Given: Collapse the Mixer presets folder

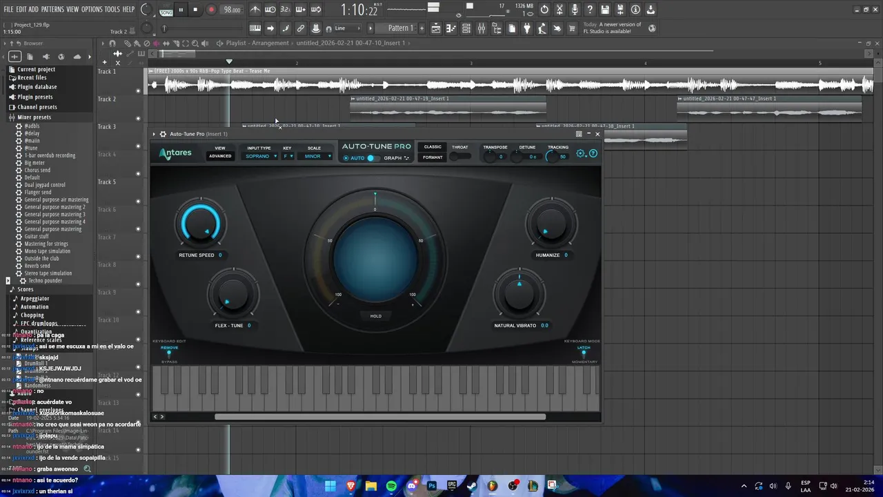Looking at the screenshot, I should pos(34,117).
